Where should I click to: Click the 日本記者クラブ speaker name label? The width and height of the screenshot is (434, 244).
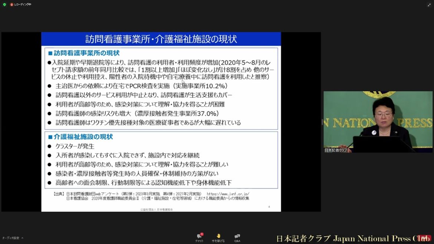(336, 150)
